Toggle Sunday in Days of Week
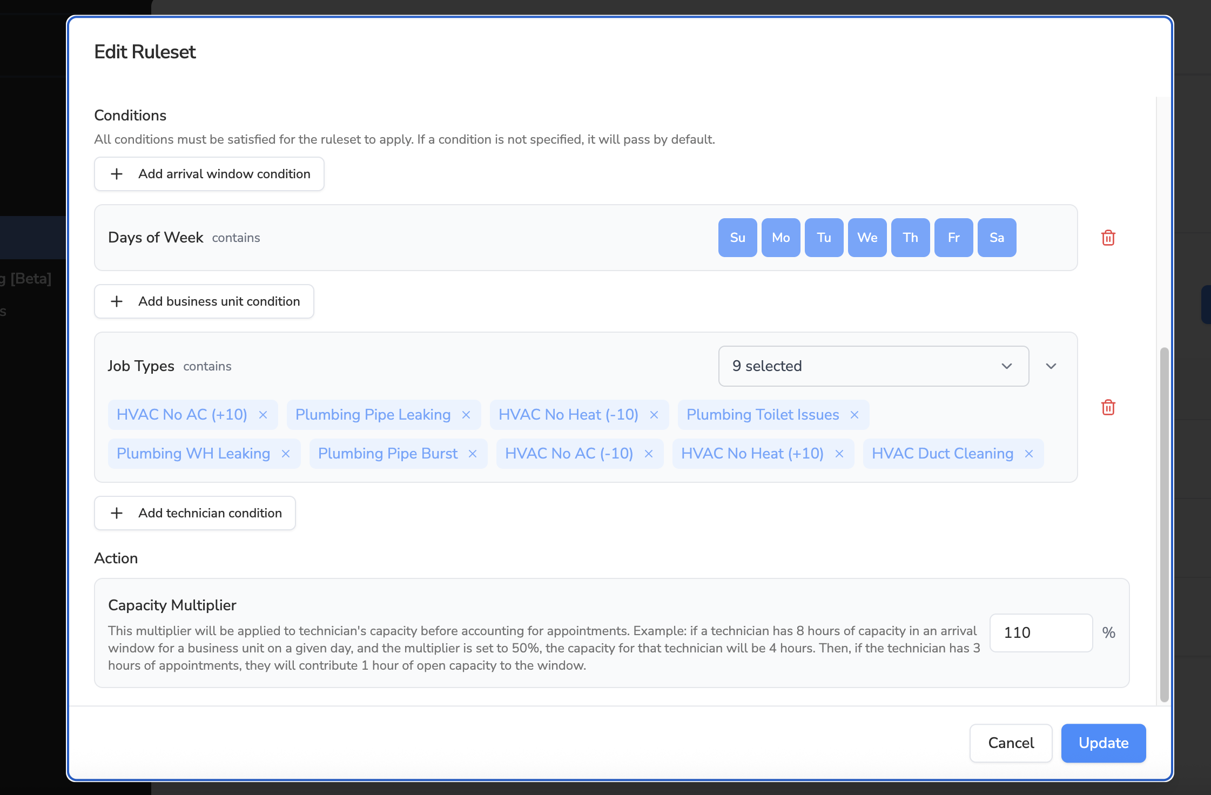This screenshot has height=795, width=1211. click(737, 238)
